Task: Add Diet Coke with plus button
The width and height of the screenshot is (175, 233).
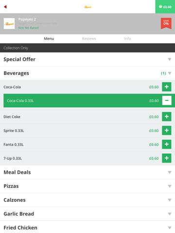Action: coord(167,116)
